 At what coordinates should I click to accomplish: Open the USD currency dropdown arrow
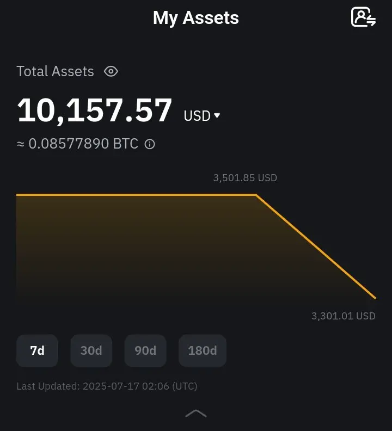coord(217,115)
